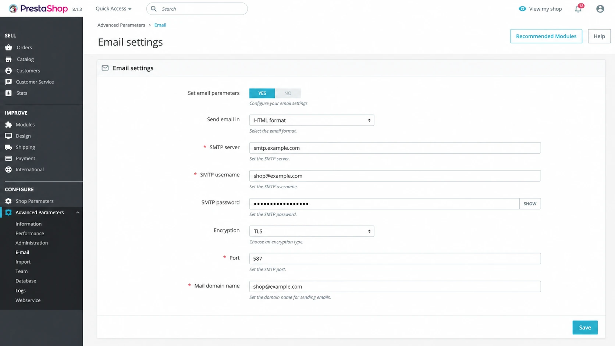Click the envelope icon in panel header
Screen dimensions: 615x346
105,68
